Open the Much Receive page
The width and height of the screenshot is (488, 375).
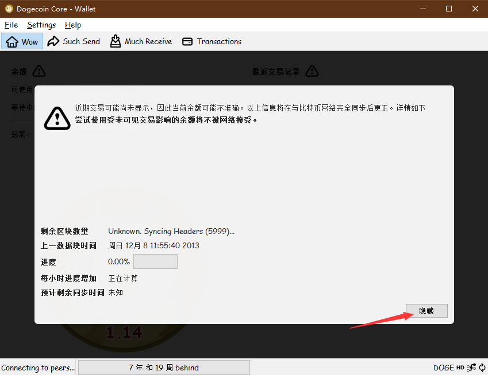click(141, 41)
